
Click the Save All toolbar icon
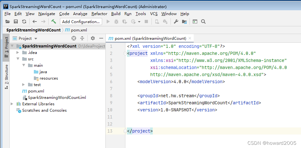click(16, 22)
